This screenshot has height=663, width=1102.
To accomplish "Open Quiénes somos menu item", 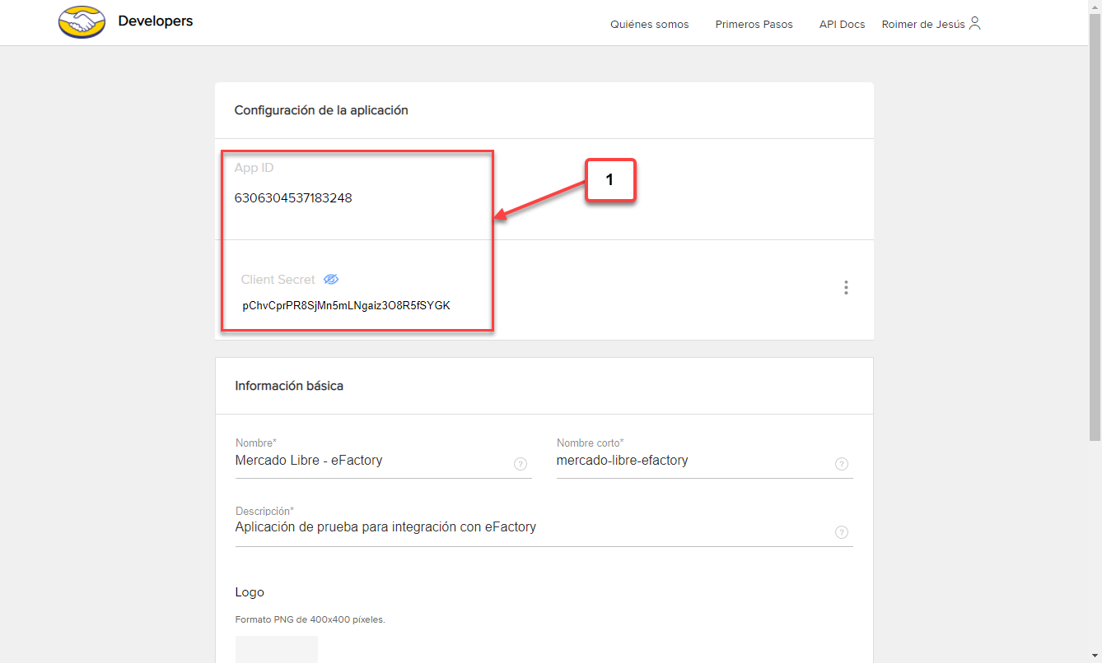I will 649,25.
